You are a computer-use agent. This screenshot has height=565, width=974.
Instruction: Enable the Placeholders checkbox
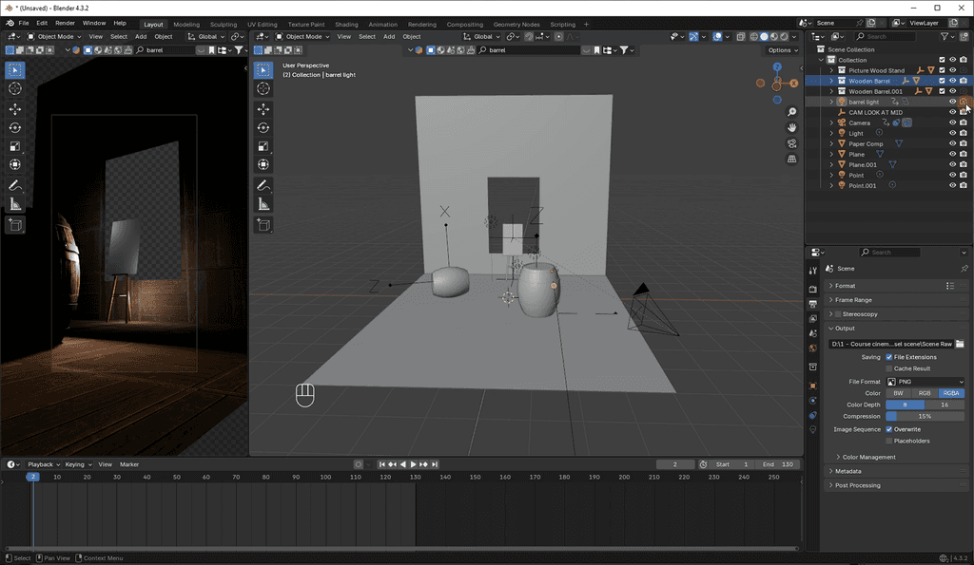click(888, 441)
